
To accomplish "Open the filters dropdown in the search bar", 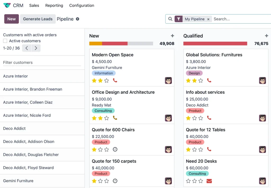I will click(x=179, y=19).
